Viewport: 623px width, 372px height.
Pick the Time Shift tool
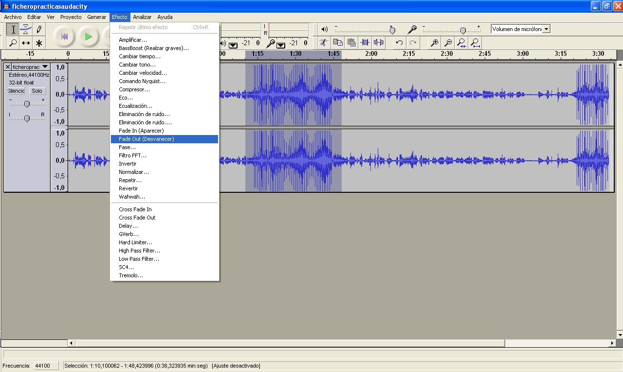26,43
